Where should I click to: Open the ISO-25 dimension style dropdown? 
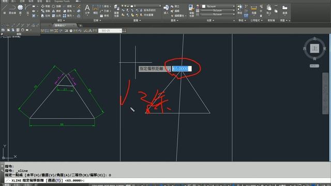coord(110,31)
